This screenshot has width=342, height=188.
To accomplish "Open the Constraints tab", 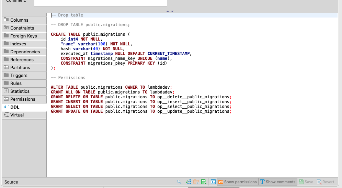I will (24, 28).
